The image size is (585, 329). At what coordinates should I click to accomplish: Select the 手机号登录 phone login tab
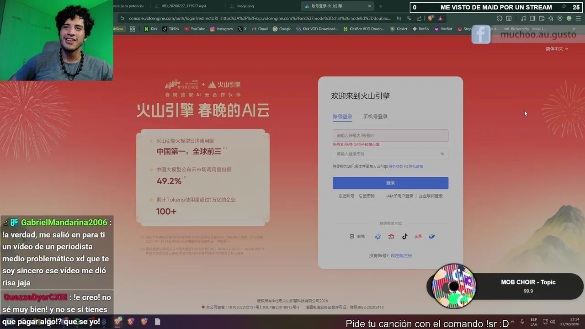[375, 117]
